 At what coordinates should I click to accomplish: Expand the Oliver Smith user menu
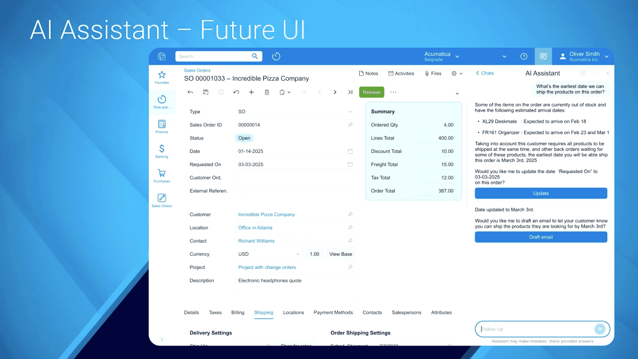point(607,56)
